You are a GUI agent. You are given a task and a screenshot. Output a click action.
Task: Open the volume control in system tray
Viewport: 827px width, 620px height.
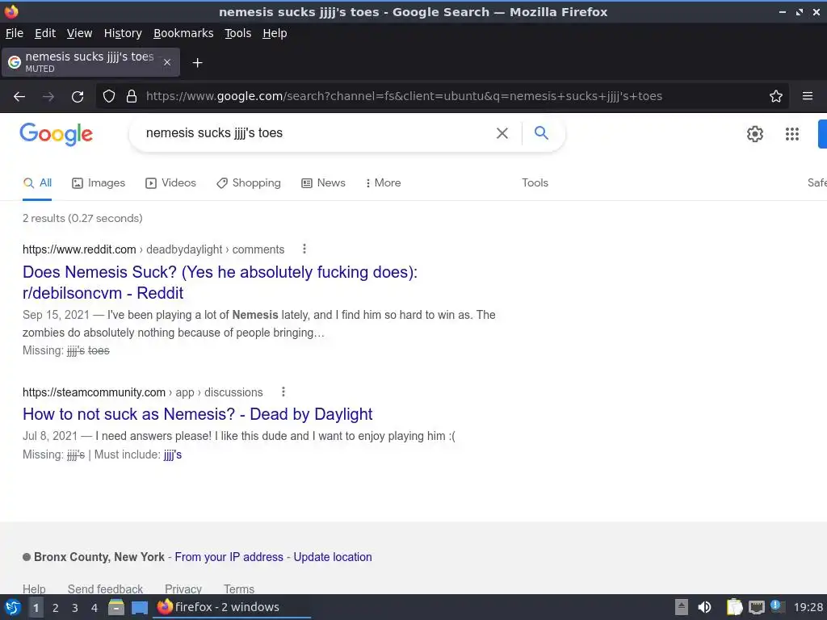pos(704,607)
